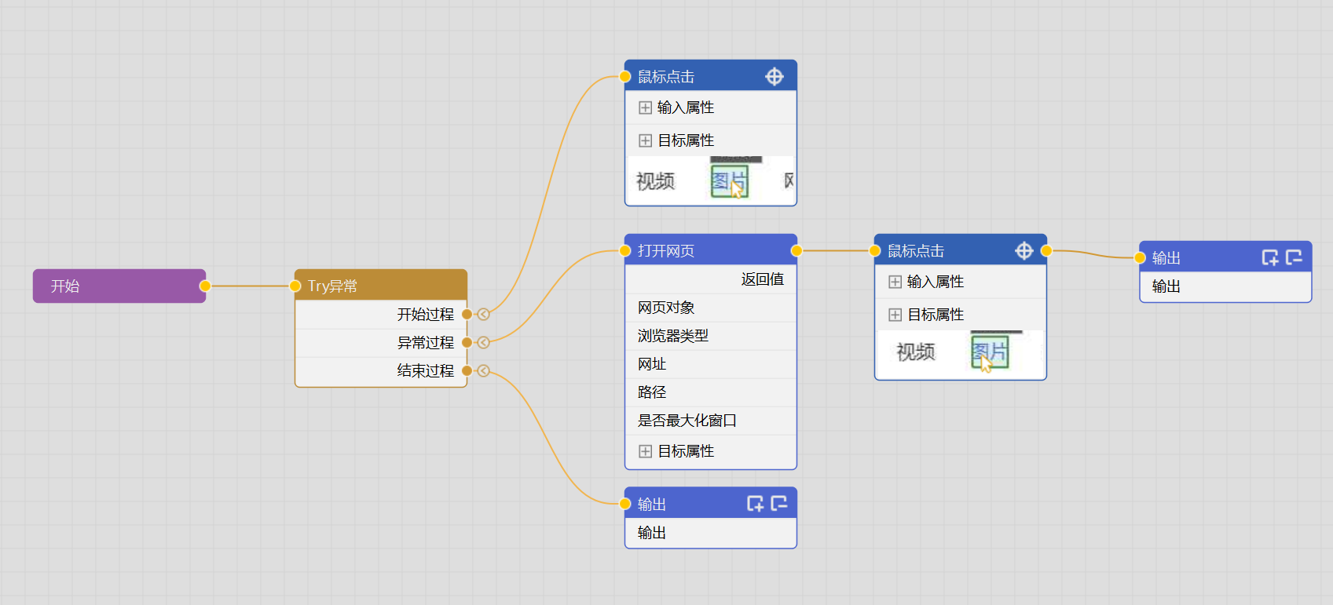Click the arrow circle icon beside 开始过程

point(484,315)
